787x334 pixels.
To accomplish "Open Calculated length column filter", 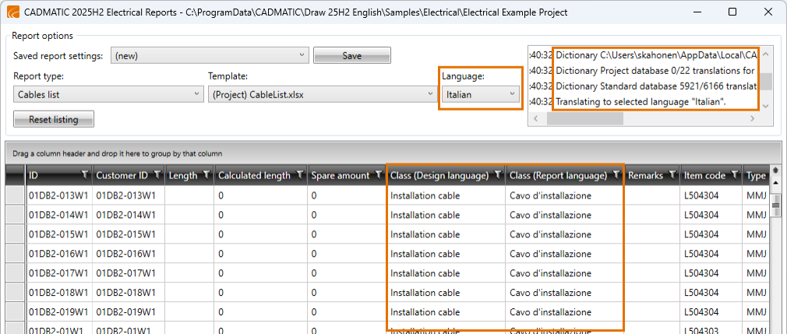I will (299, 175).
